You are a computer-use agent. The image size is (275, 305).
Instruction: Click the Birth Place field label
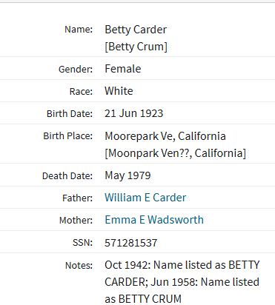point(68,136)
